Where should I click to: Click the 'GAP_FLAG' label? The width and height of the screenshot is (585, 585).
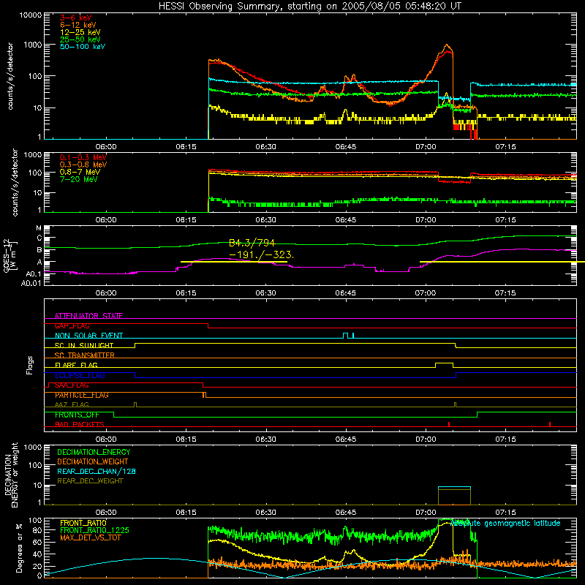click(72, 325)
